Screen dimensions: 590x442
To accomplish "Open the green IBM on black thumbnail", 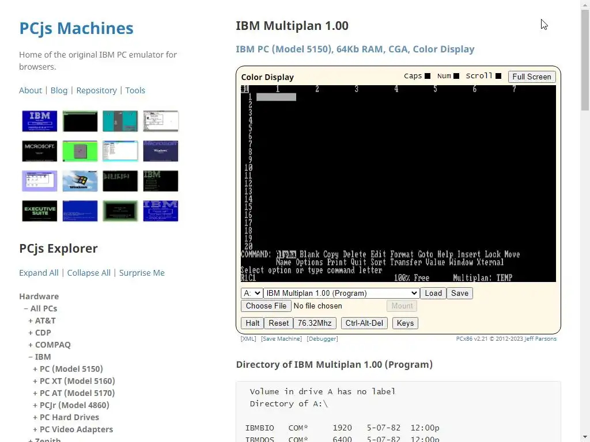I will coord(161,181).
